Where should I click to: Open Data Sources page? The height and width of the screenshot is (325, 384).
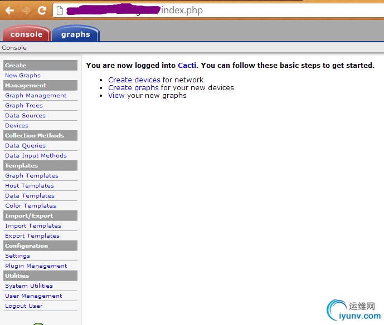click(x=25, y=115)
